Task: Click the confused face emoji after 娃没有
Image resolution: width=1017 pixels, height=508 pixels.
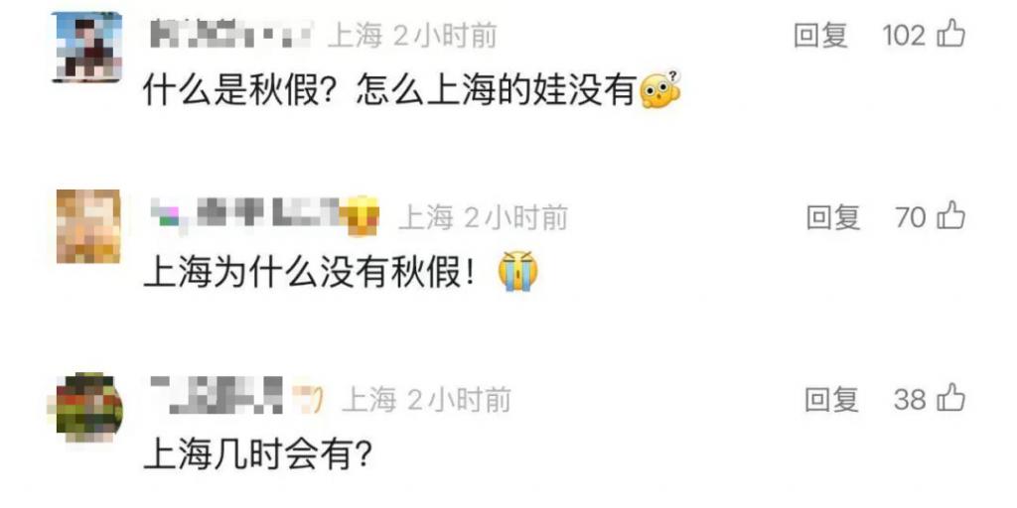Action: (660, 89)
